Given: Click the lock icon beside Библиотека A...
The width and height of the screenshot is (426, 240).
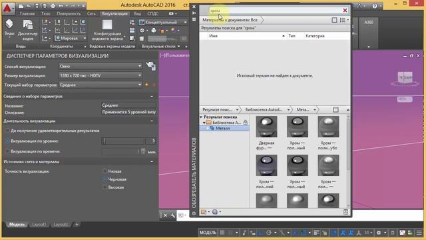Looking at the screenshot, I should point(246,123).
